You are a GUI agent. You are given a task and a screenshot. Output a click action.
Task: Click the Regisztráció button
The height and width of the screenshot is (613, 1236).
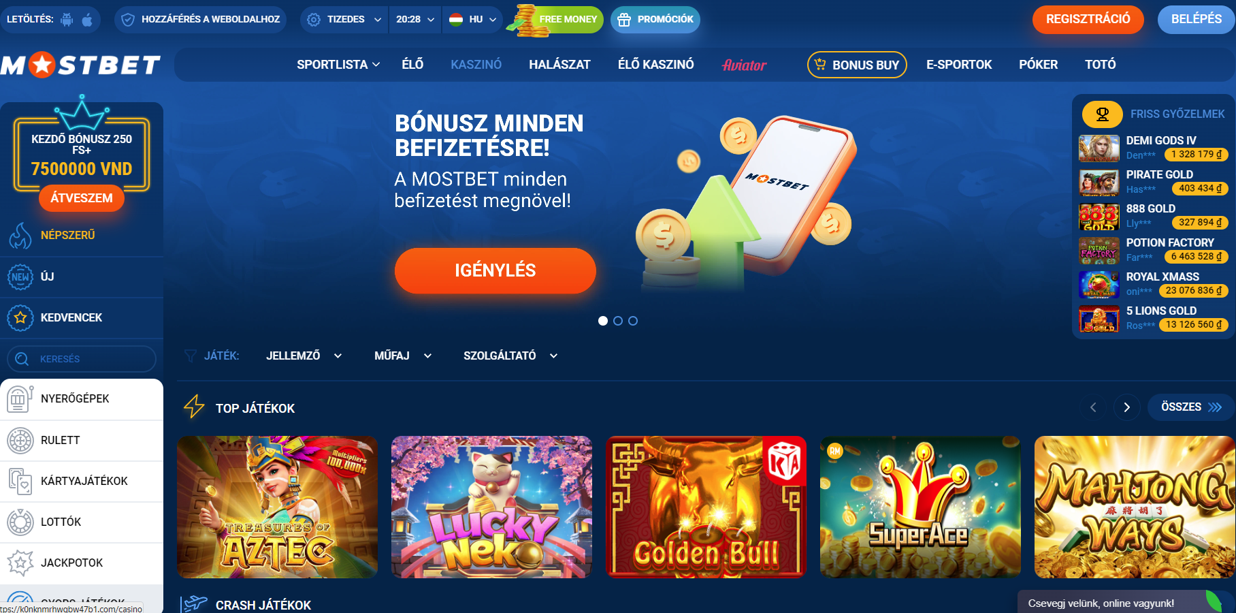tap(1088, 19)
